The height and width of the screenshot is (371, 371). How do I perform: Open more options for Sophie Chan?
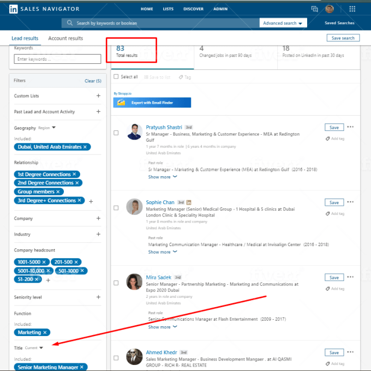[x=350, y=202]
